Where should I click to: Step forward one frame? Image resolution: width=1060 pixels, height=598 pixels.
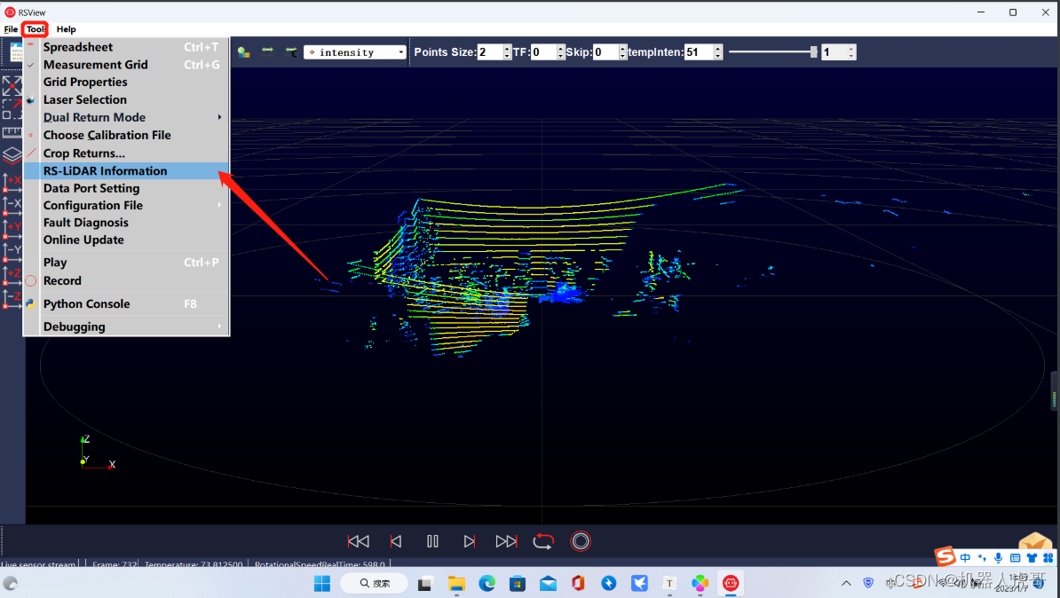tap(469, 541)
